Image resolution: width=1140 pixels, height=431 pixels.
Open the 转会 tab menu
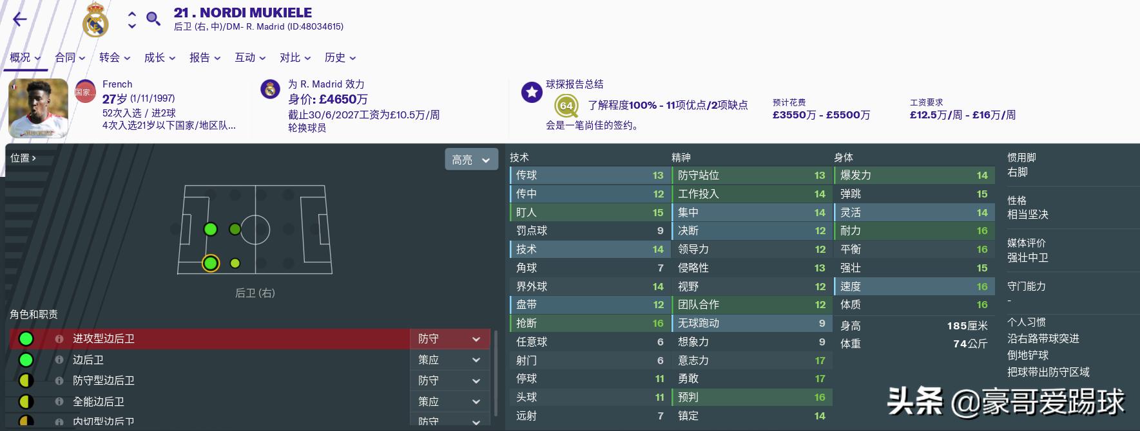[x=115, y=58]
